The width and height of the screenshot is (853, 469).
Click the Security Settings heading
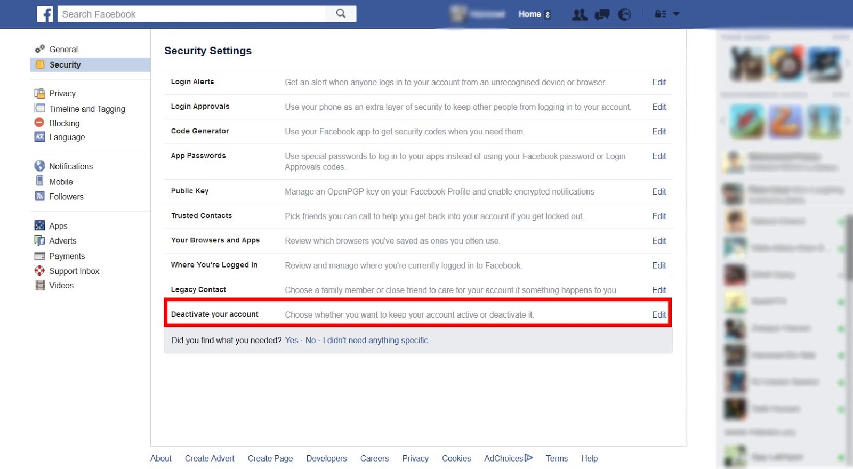coord(208,51)
